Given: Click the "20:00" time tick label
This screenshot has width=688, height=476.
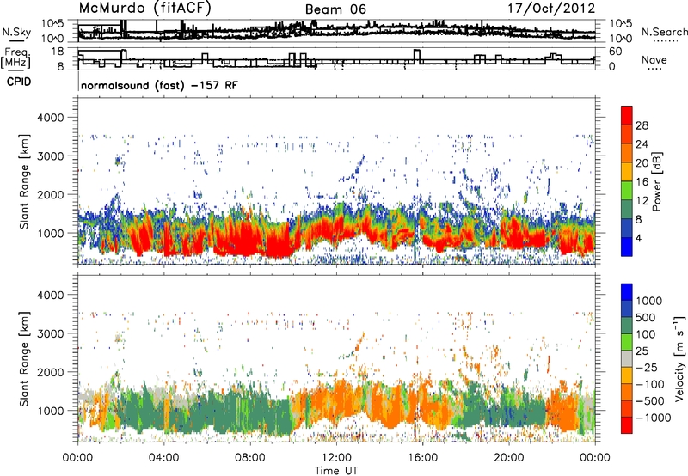Looking at the screenshot, I should click(508, 458).
